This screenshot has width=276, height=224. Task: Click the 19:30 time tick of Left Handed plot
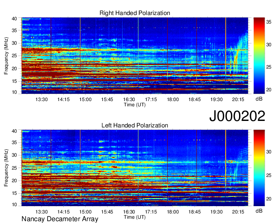tap(216, 212)
